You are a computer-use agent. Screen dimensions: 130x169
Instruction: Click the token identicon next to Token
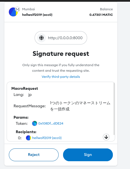(35, 123)
